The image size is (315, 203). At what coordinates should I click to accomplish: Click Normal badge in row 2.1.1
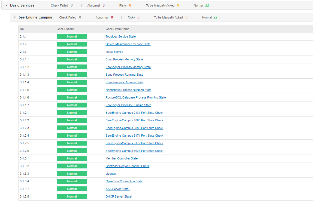(72, 36)
